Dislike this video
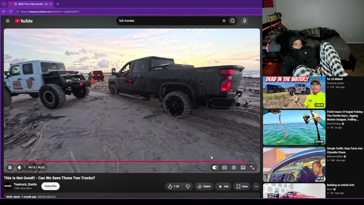Screen dimensions: 364x205 point(188,186)
